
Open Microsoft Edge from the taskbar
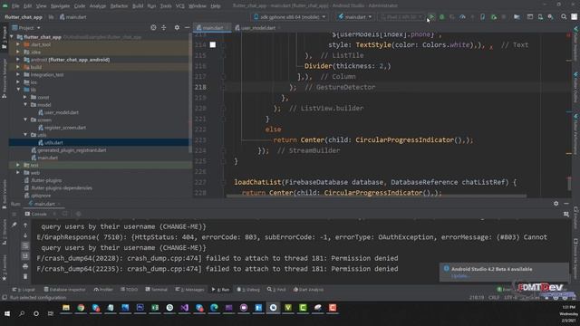coord(214,308)
